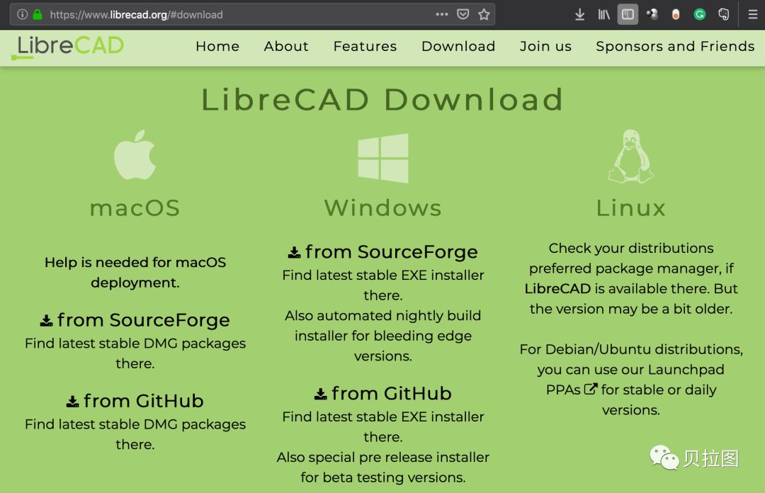Open the green Grammarly extension icon
Image resolution: width=765 pixels, height=493 pixels.
tap(700, 14)
